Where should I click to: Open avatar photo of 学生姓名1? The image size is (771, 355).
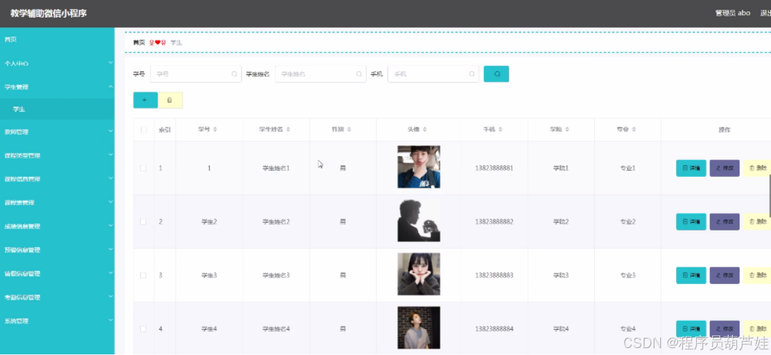pyautogui.click(x=419, y=167)
